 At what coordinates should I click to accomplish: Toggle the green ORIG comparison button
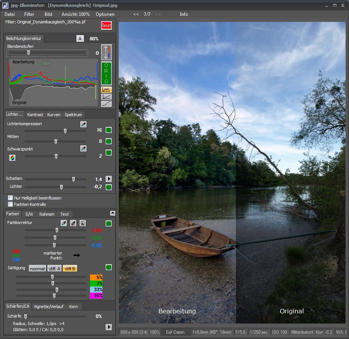(x=106, y=73)
